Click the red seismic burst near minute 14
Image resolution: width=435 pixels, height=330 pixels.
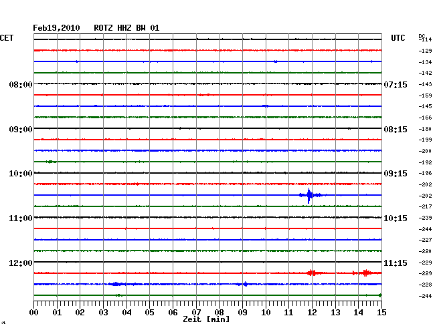[366, 273]
